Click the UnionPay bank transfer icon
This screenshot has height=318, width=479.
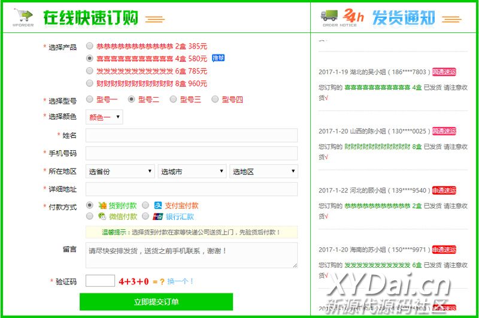(x=158, y=217)
